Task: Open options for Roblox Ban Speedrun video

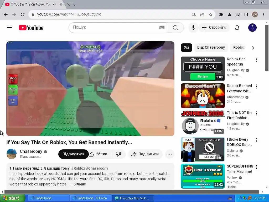Action: tap(256, 60)
